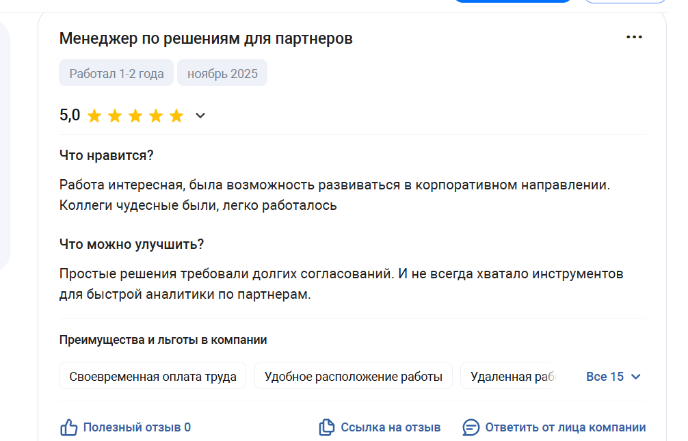
Task: Click the copy review link icon
Action: (327, 428)
